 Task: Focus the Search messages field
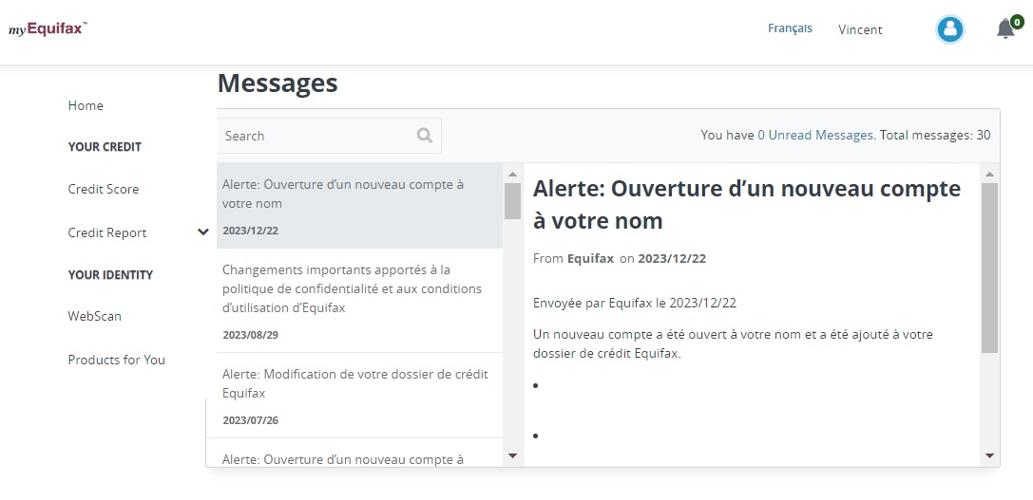coord(316,136)
